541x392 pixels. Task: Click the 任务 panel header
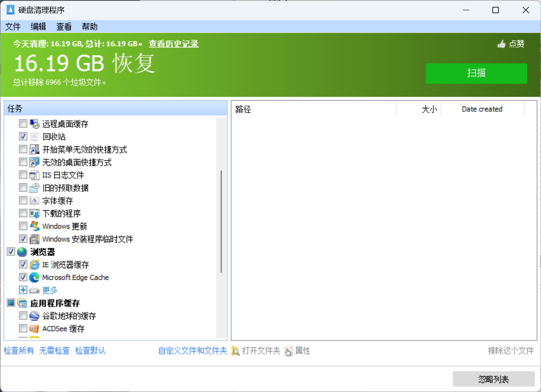(116, 108)
